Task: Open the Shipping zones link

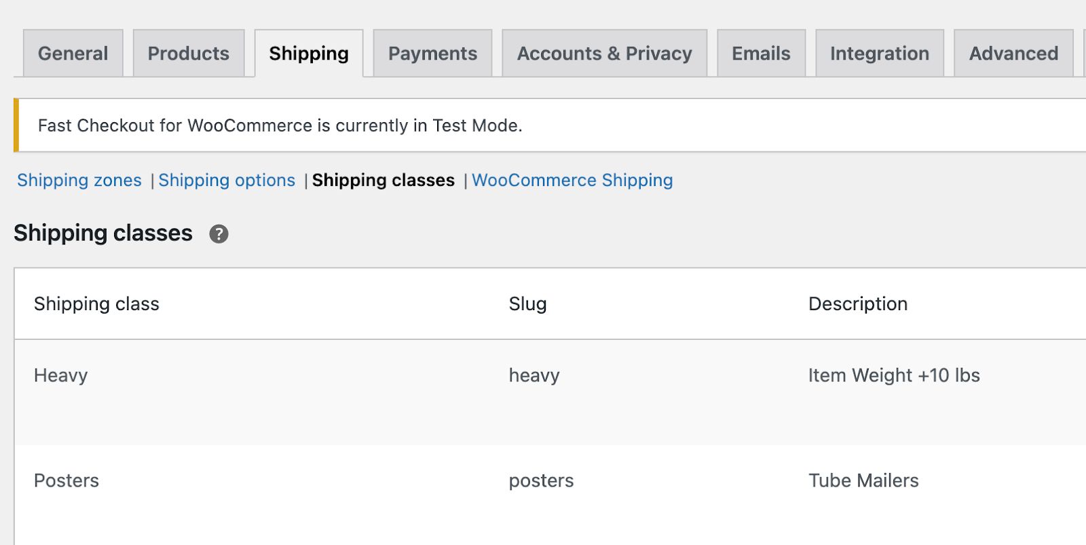Action: pyautogui.click(x=79, y=181)
